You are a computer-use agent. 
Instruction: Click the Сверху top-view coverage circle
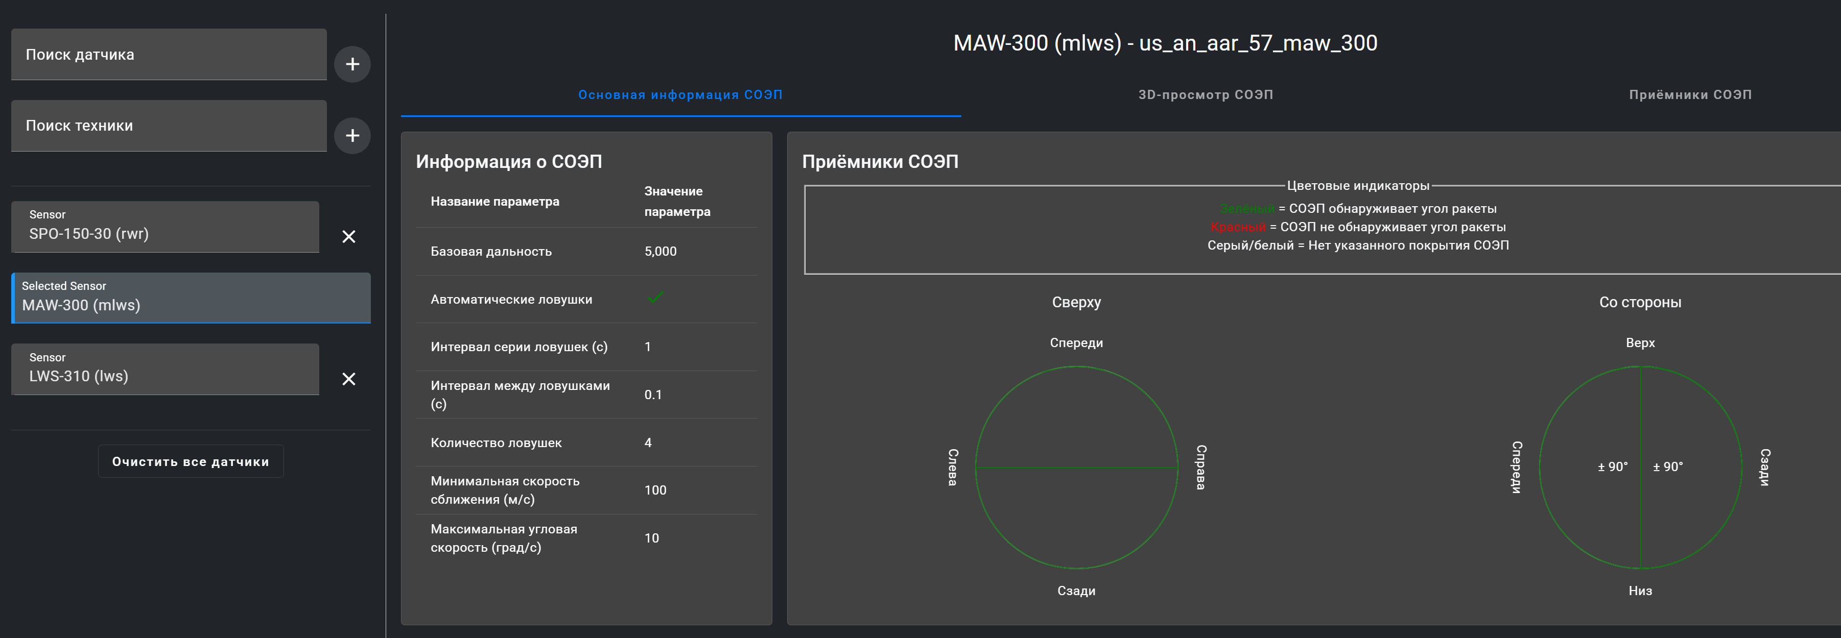point(1076,468)
